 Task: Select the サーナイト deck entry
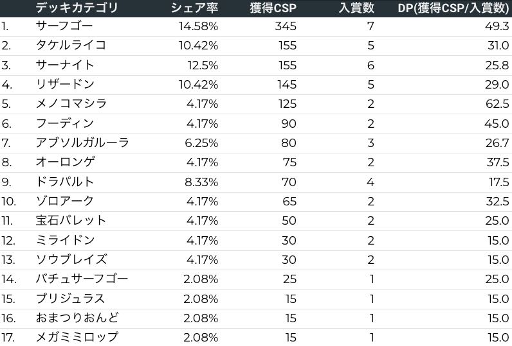65,65
